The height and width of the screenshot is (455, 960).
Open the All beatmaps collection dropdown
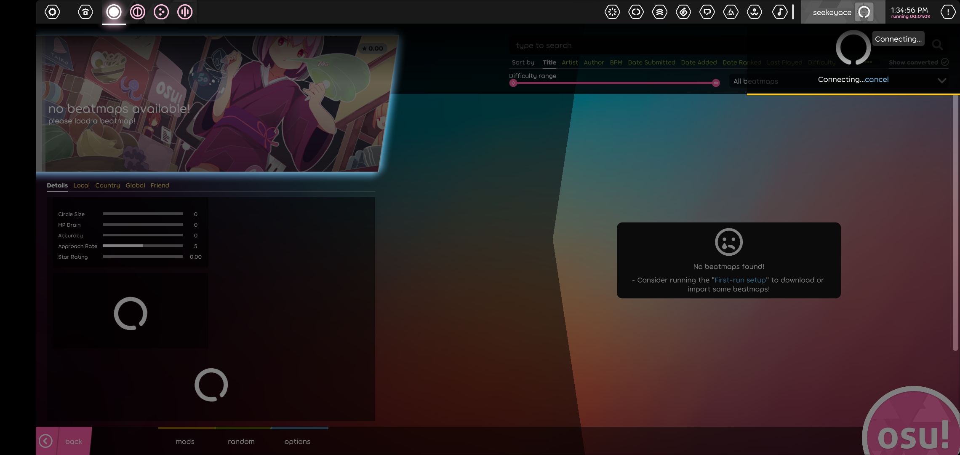[x=755, y=80]
